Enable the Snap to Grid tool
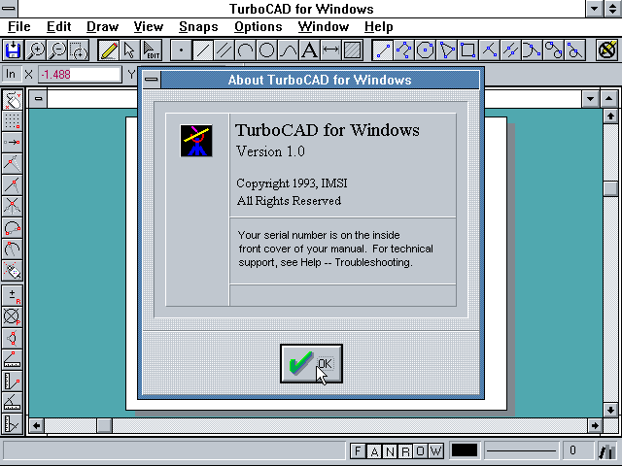This screenshot has height=466, width=622. click(13, 121)
